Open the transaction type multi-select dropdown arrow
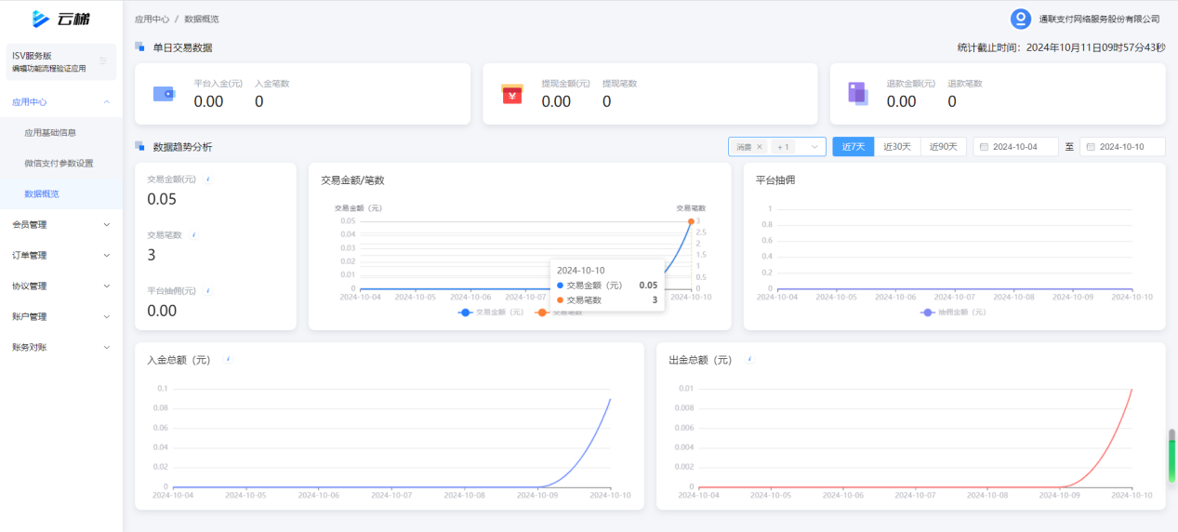The width and height of the screenshot is (1178, 532). (814, 147)
